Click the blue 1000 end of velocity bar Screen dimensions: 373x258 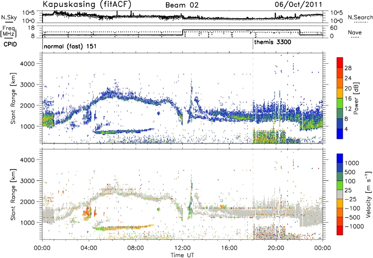(340, 158)
